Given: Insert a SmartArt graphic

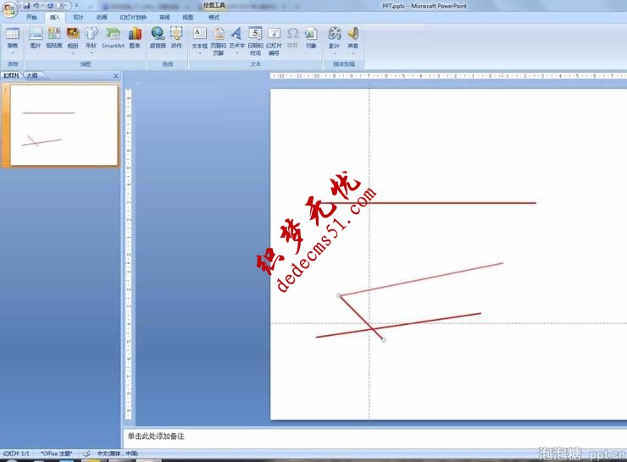Looking at the screenshot, I should (113, 38).
